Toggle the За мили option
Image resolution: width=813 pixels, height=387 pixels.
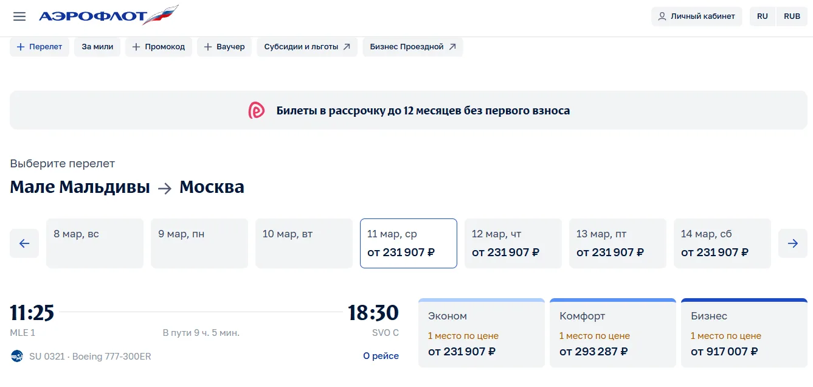[x=97, y=47]
